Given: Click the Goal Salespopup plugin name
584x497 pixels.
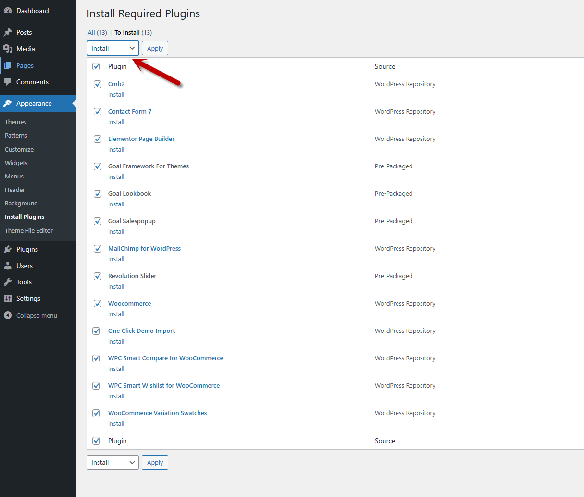Looking at the screenshot, I should [x=132, y=221].
